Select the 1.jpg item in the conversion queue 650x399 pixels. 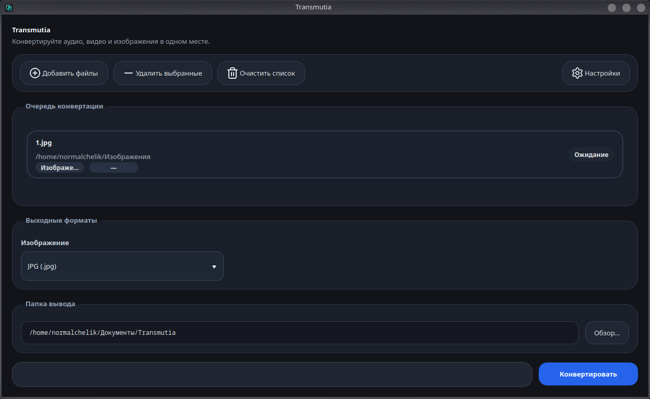(325, 154)
